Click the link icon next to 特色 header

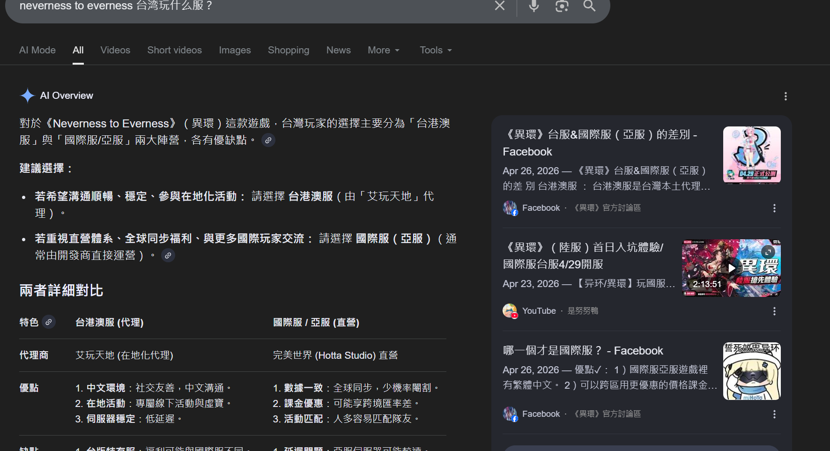[48, 322]
